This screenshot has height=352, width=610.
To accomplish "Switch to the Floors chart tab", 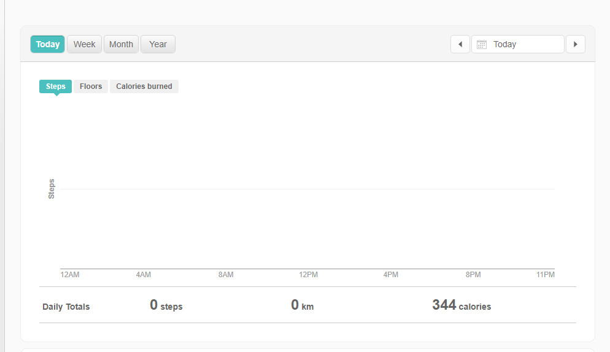I will (x=91, y=86).
